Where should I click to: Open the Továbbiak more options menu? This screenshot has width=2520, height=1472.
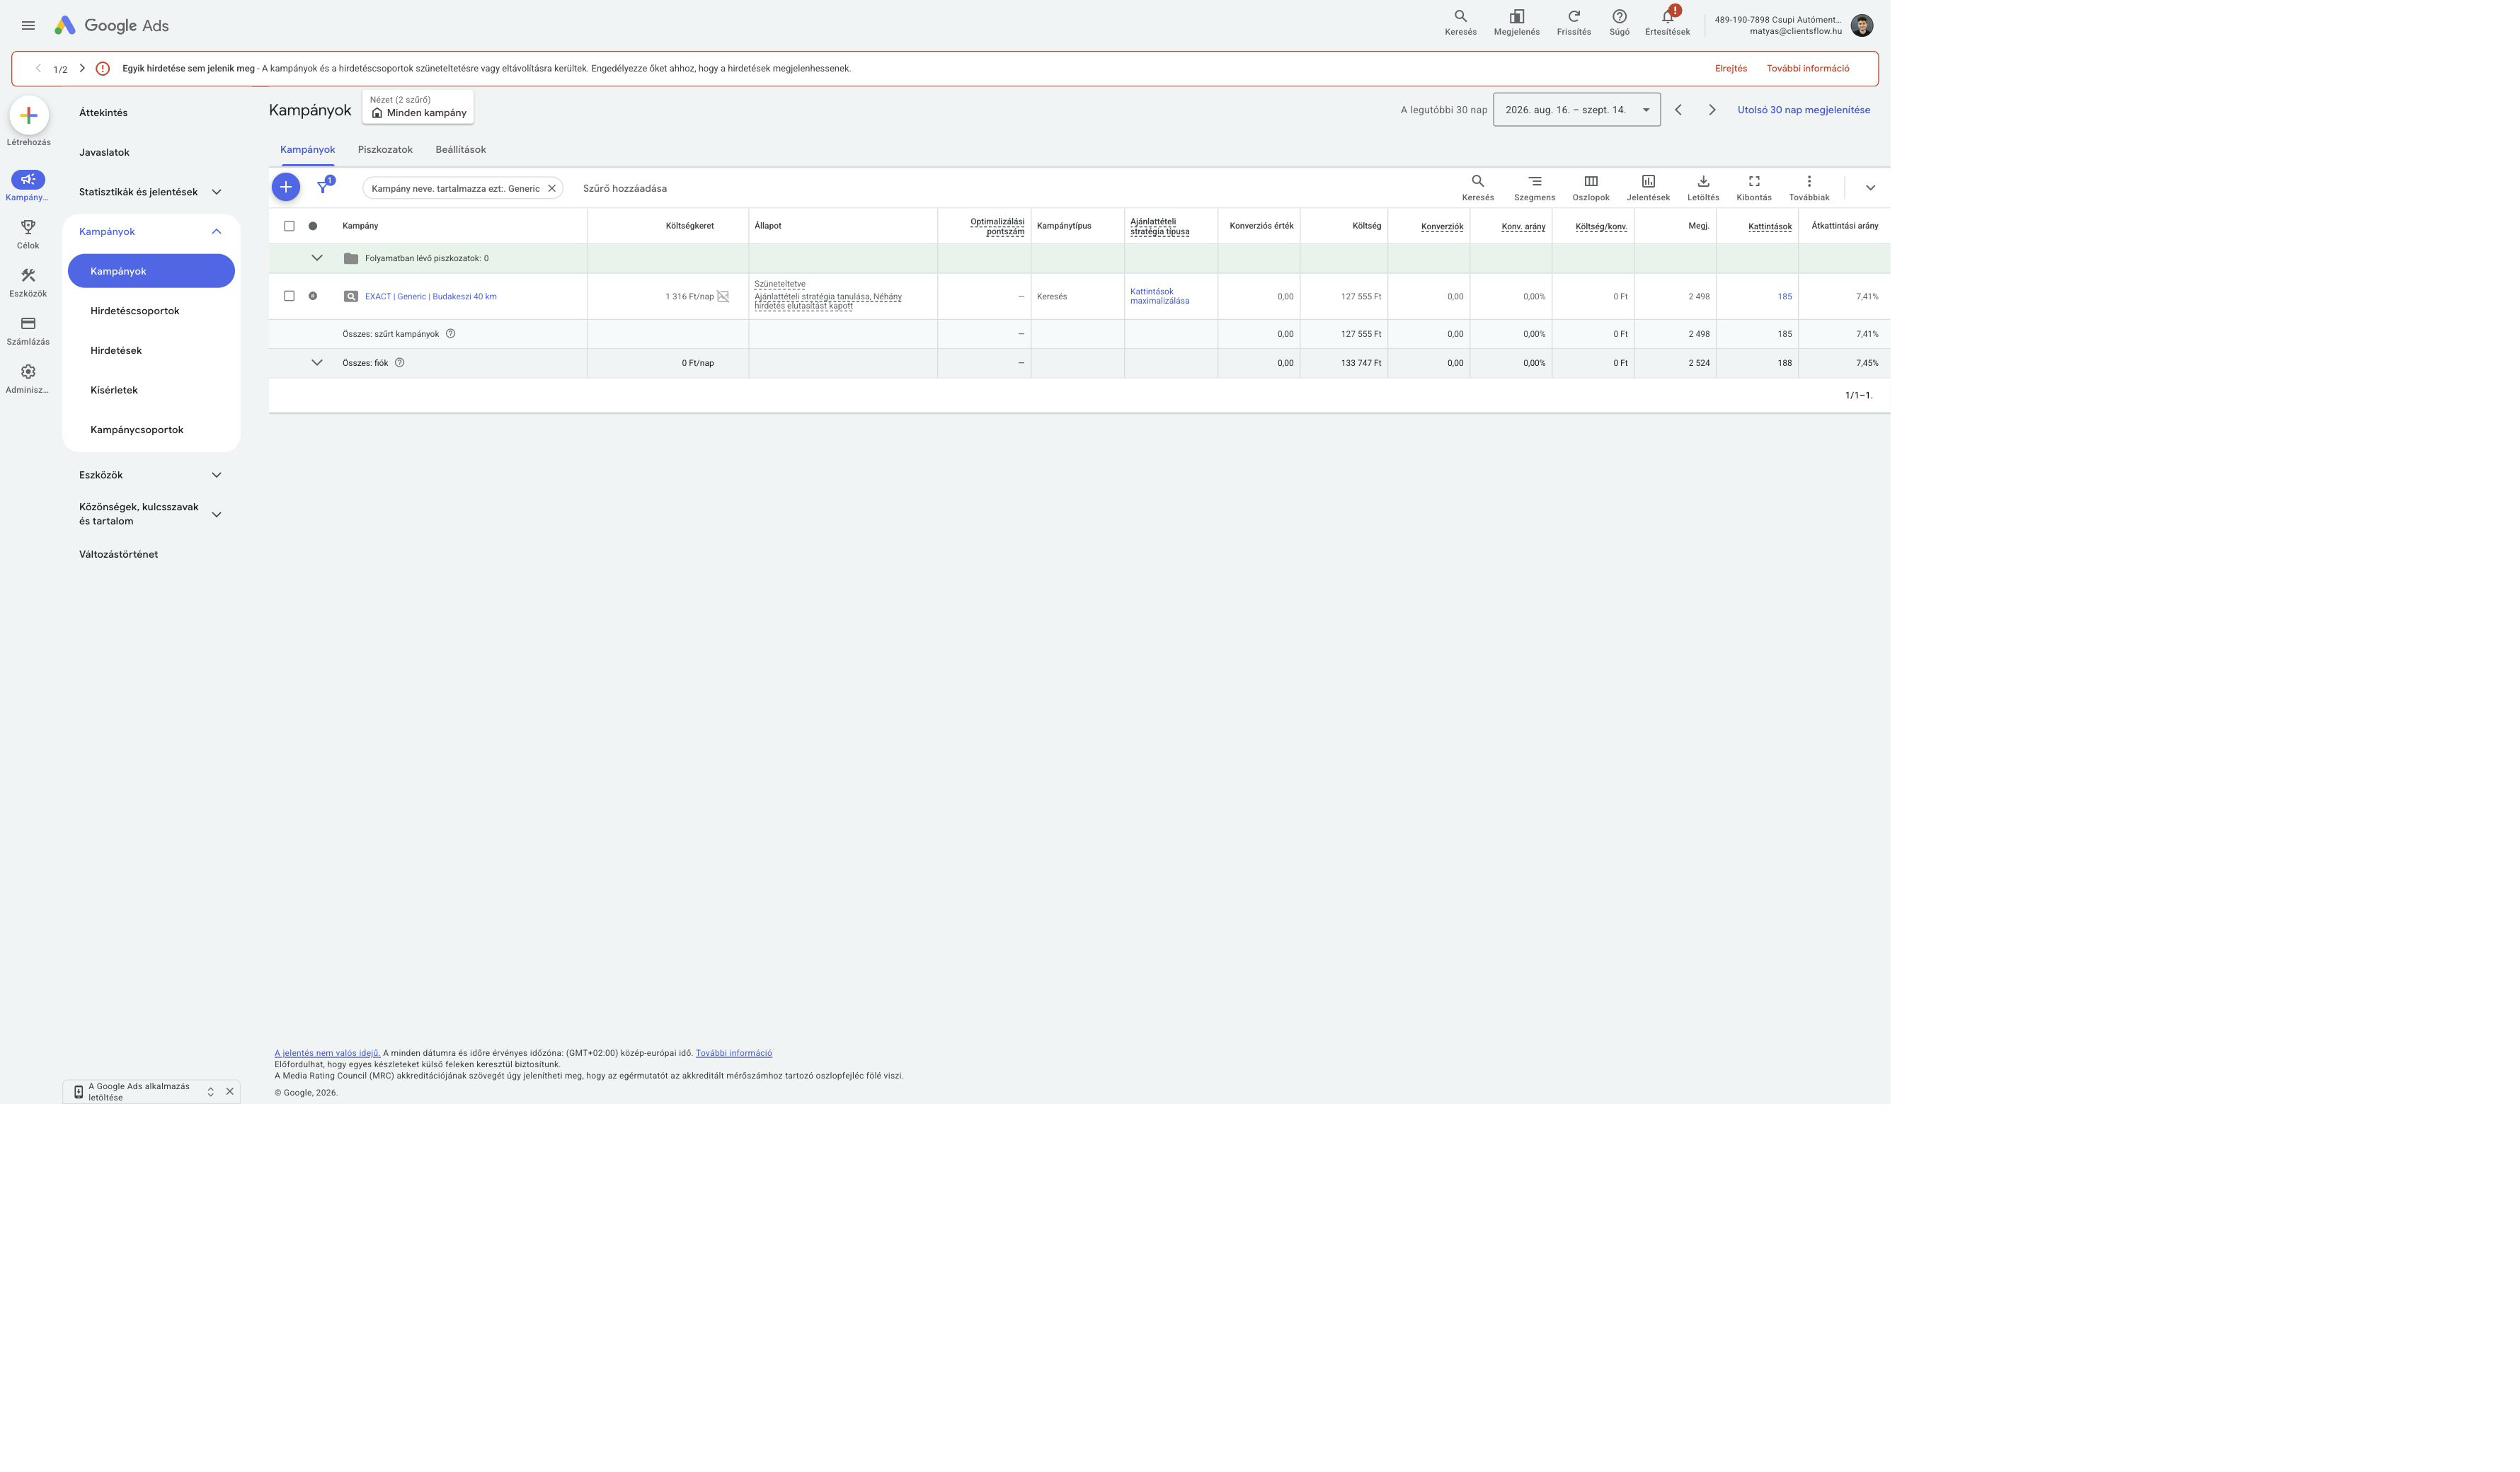[x=1808, y=187]
